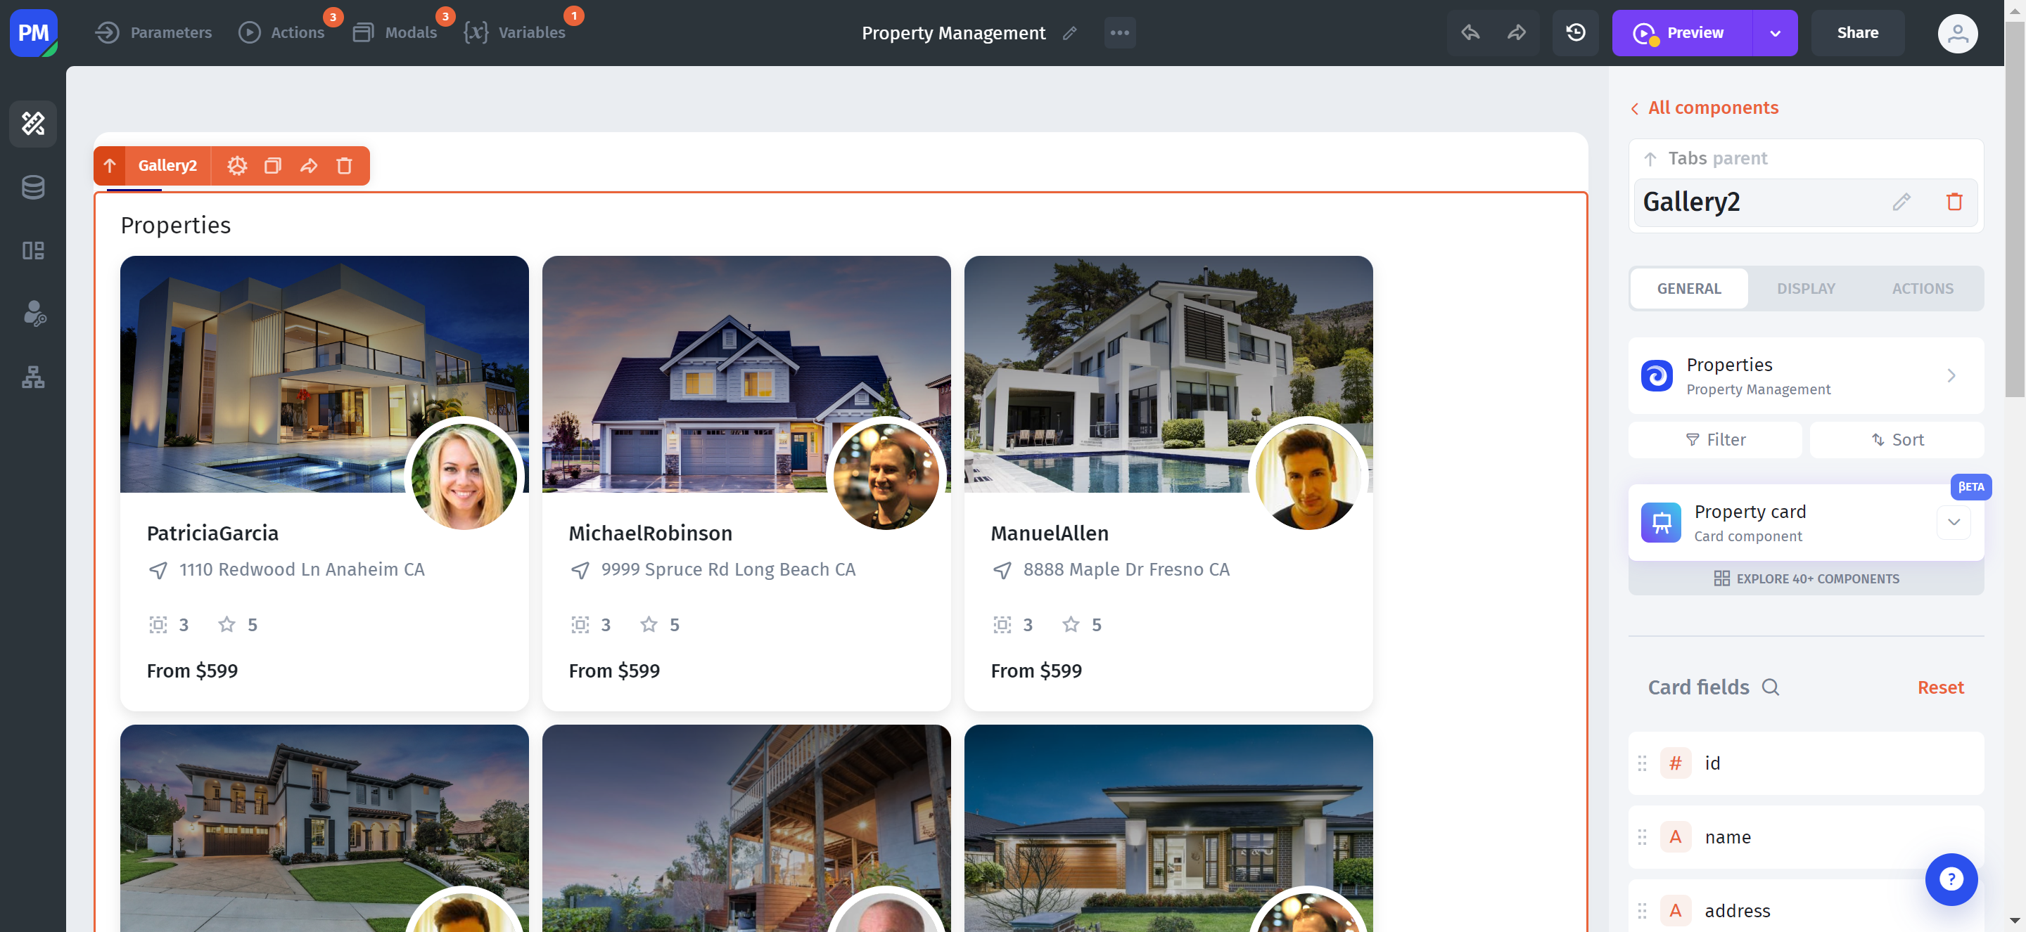
Task: Grab the id field drag handle
Action: 1642,763
